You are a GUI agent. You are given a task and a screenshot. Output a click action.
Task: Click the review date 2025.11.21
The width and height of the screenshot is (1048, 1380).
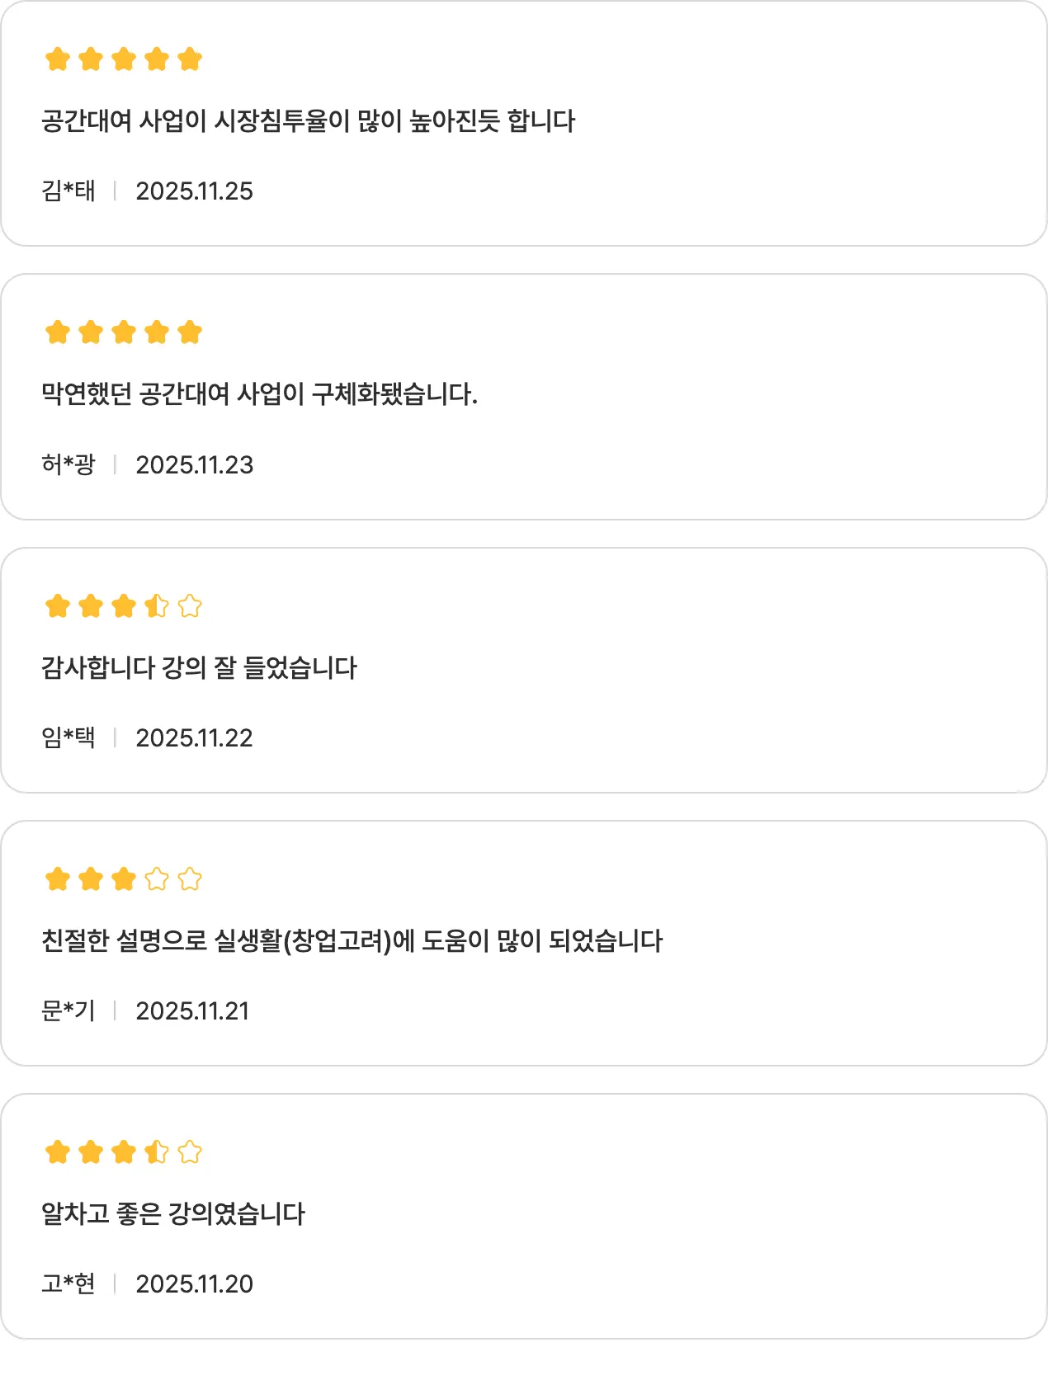tap(192, 1011)
